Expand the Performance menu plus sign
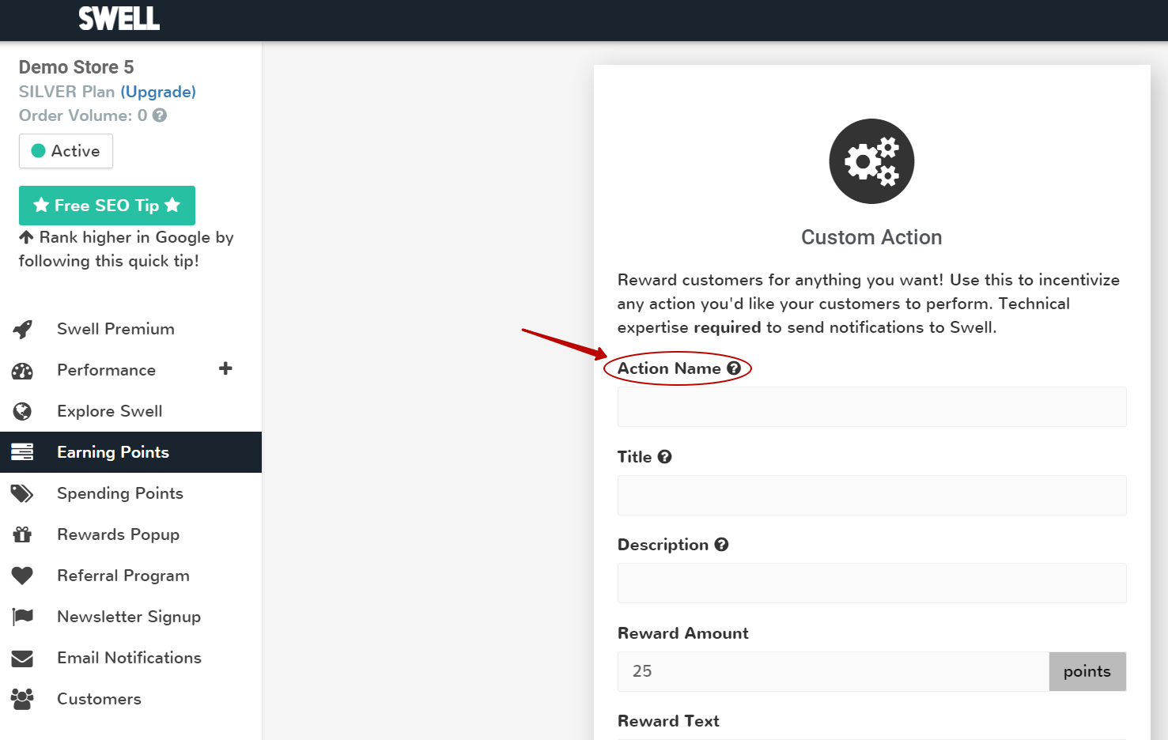The height and width of the screenshot is (740, 1168). pyautogui.click(x=225, y=368)
